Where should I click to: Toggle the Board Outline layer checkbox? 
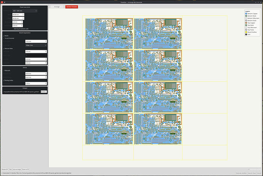246,32
